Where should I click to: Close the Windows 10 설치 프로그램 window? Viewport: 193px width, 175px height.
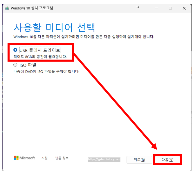click(x=184, y=8)
